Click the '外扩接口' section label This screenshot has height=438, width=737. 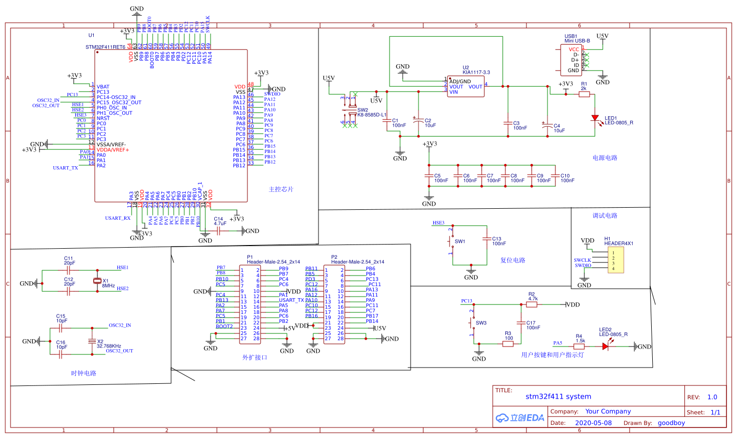255,357
